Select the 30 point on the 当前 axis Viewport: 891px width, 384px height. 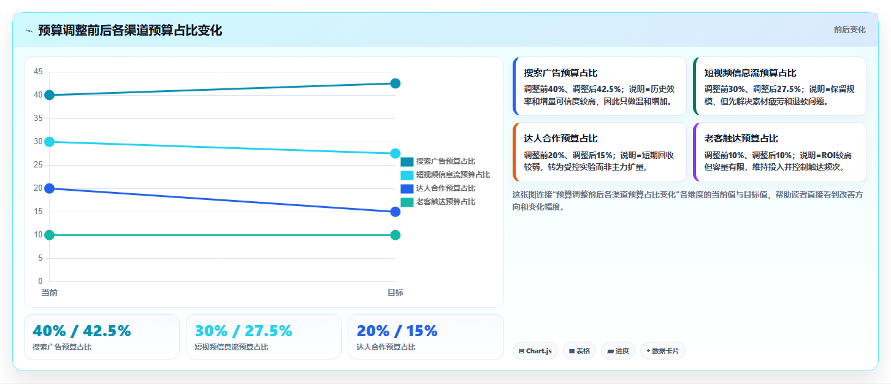coord(50,142)
